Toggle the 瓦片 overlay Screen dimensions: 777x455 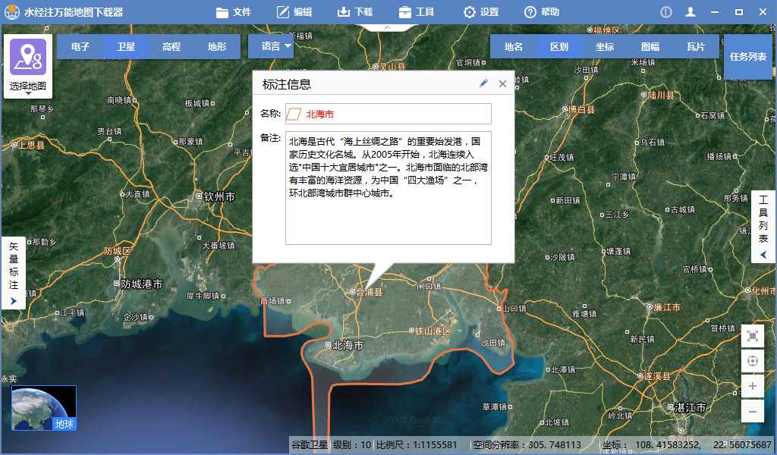coord(696,46)
